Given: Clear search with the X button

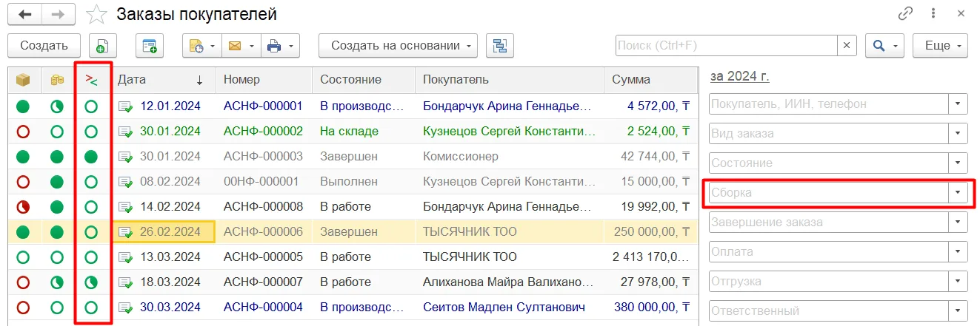Looking at the screenshot, I should [x=847, y=46].
